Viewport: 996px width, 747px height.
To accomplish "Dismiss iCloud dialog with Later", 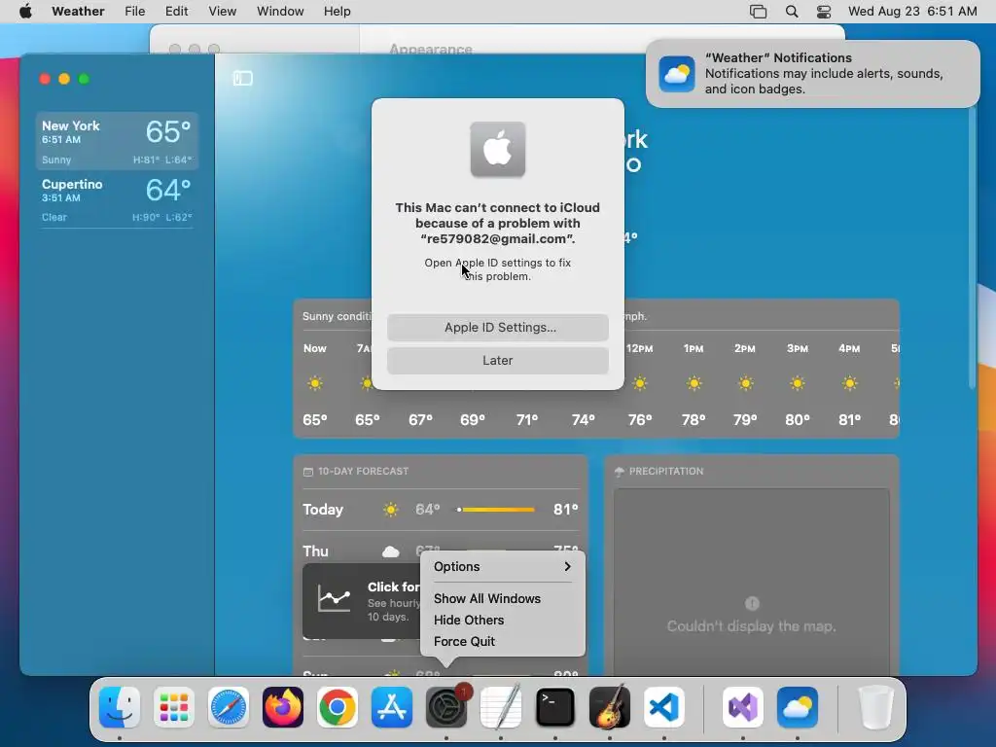I will (498, 361).
